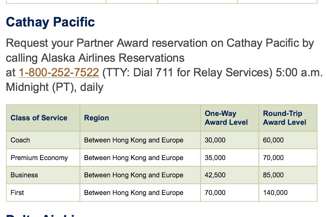Click the One-Way Award Level column header
Viewport: 326px width, 217px height.
point(226,118)
